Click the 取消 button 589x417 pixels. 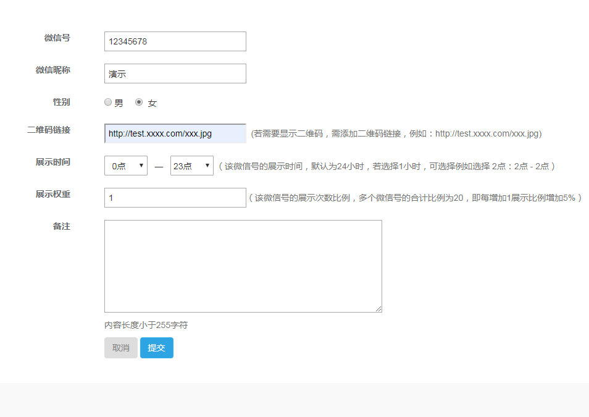point(121,348)
